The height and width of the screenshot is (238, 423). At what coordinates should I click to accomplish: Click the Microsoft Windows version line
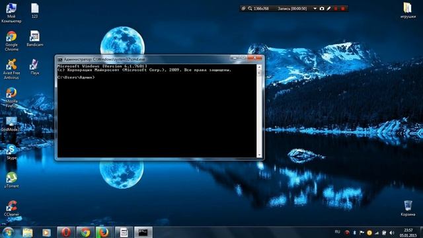pyautogui.click(x=102, y=66)
